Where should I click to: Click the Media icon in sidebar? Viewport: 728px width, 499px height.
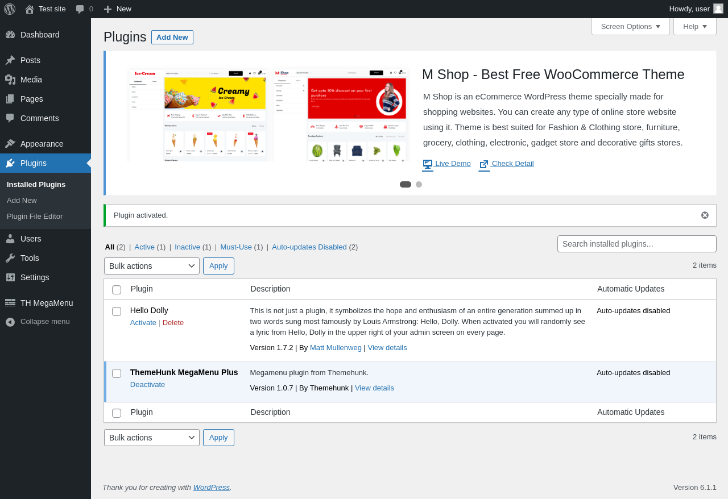(10, 80)
